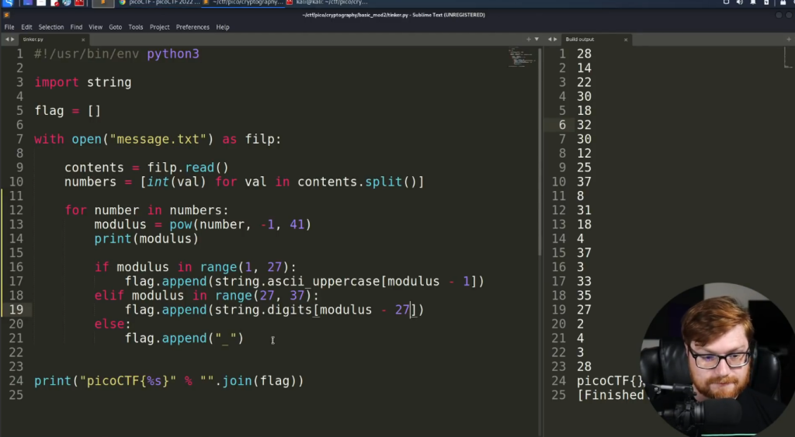Select the Sublime Text ~/ctf/pico/cryptography taskbar entry
This screenshot has width=795, height=437.
tap(243, 2)
